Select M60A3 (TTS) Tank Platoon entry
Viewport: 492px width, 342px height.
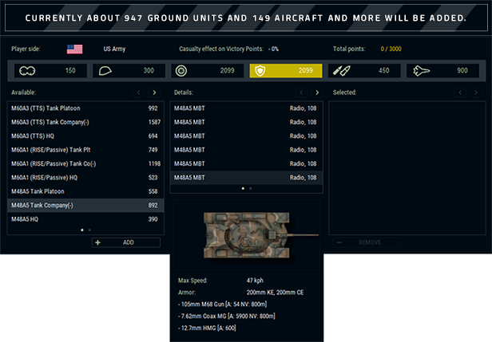pos(85,108)
